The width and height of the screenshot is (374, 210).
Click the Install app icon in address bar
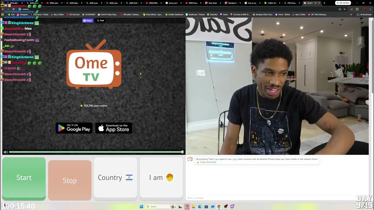[x=340, y=9]
